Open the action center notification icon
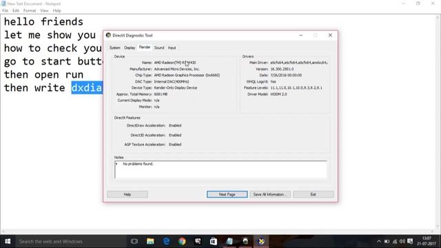 point(410,241)
